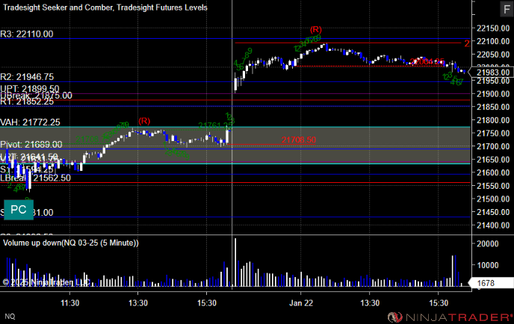Click the Volume up down(NQ 03-25) panel label

(x=71, y=243)
